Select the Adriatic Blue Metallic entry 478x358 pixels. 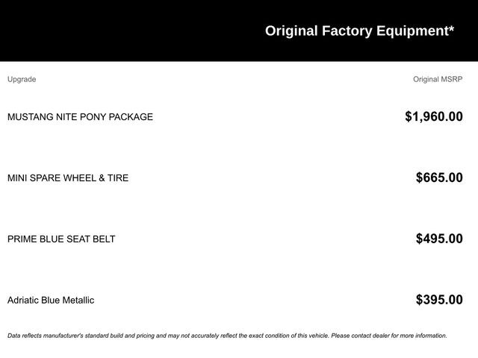[51, 301]
